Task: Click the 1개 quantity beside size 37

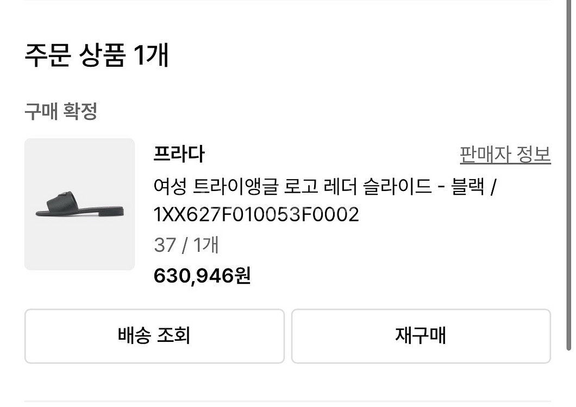Action: pyautogui.click(x=206, y=245)
